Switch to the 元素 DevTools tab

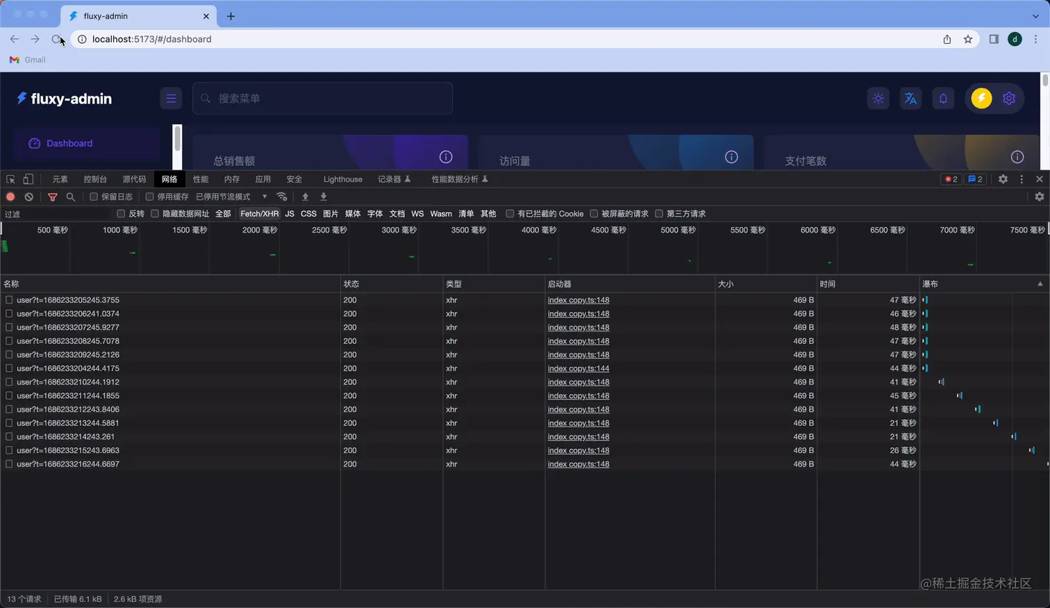[60, 179]
